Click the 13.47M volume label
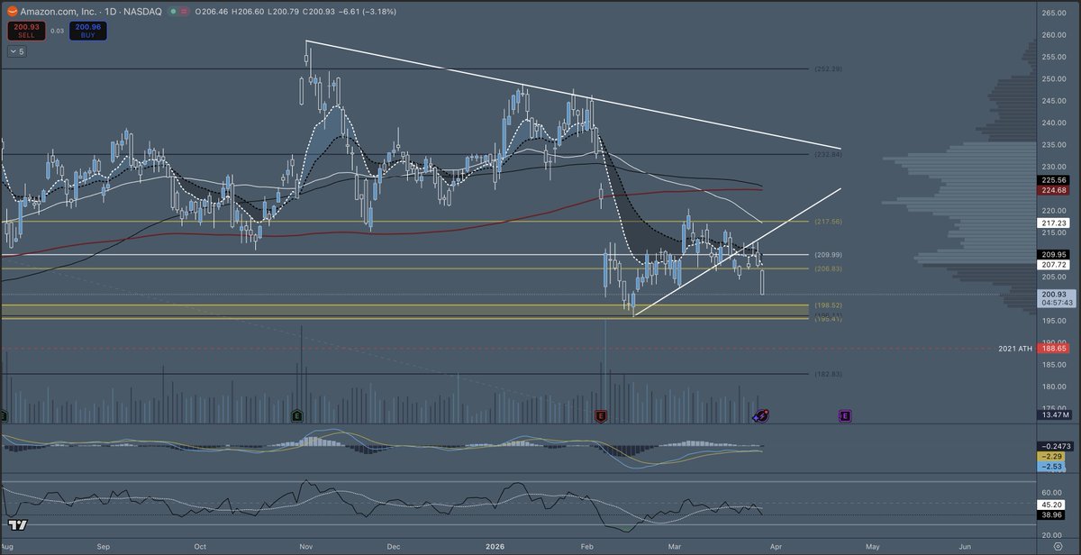 tap(1053, 415)
